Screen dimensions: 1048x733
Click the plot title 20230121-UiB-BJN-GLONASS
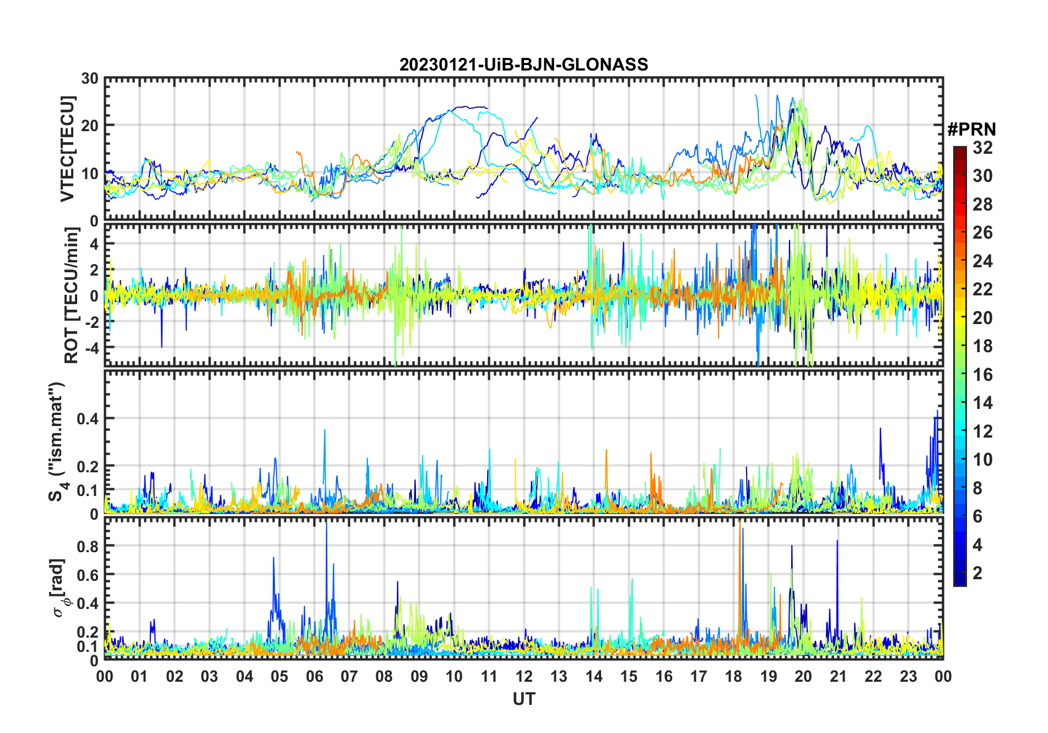coord(523,64)
